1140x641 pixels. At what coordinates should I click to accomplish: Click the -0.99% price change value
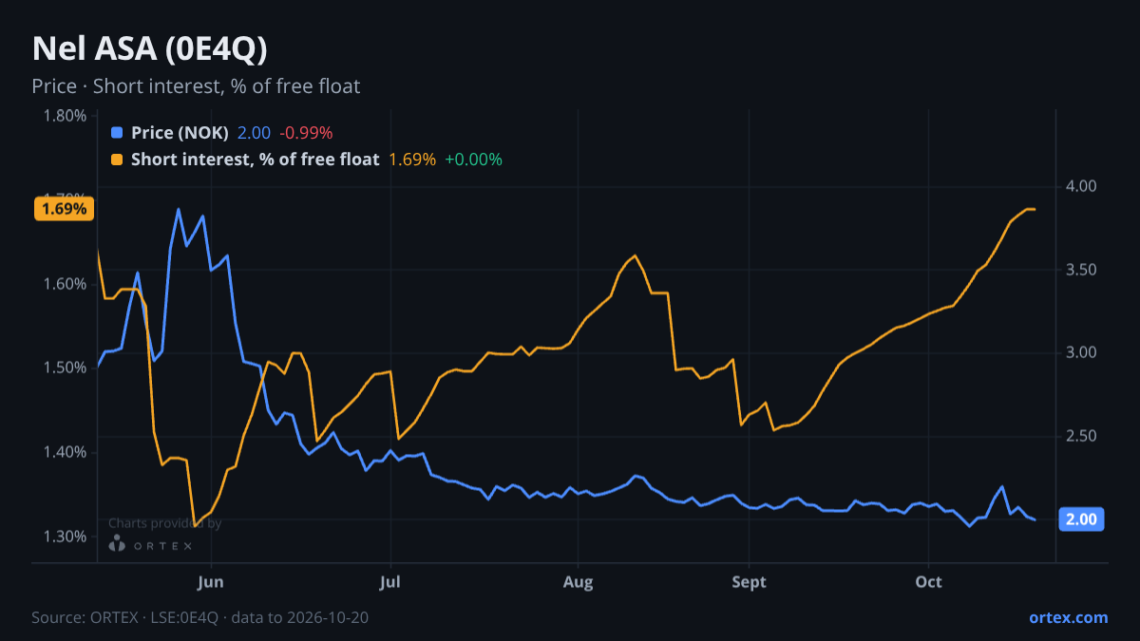(x=306, y=133)
